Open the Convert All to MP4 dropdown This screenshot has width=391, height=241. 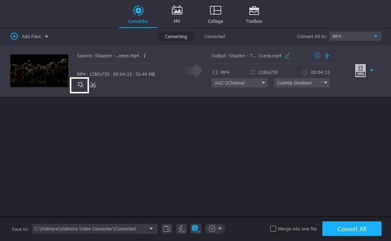(355, 37)
